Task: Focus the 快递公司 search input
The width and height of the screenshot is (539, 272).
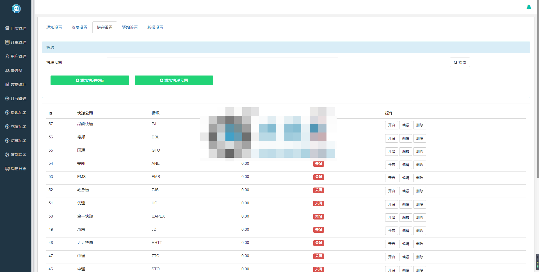Action: pyautogui.click(x=222, y=62)
